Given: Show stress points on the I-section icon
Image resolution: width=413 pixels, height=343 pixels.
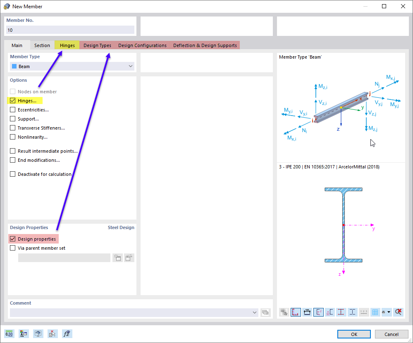Looking at the screenshot, I should click(x=341, y=312).
